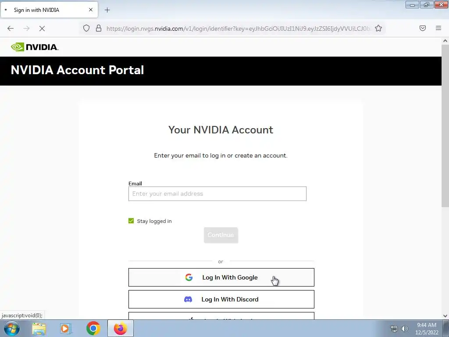Click the NVIDIA logo in page header

point(35,47)
